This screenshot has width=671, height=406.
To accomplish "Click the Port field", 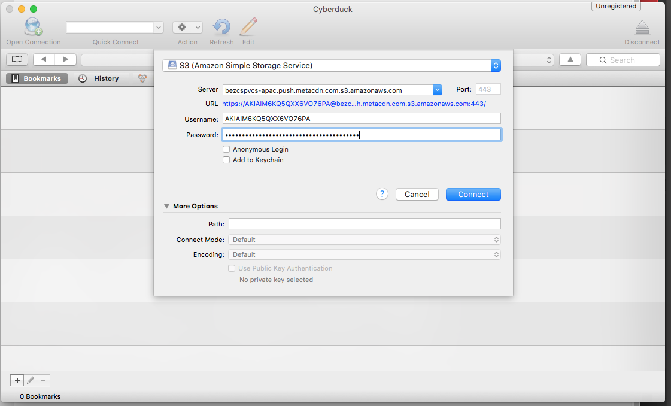I will tap(488, 89).
